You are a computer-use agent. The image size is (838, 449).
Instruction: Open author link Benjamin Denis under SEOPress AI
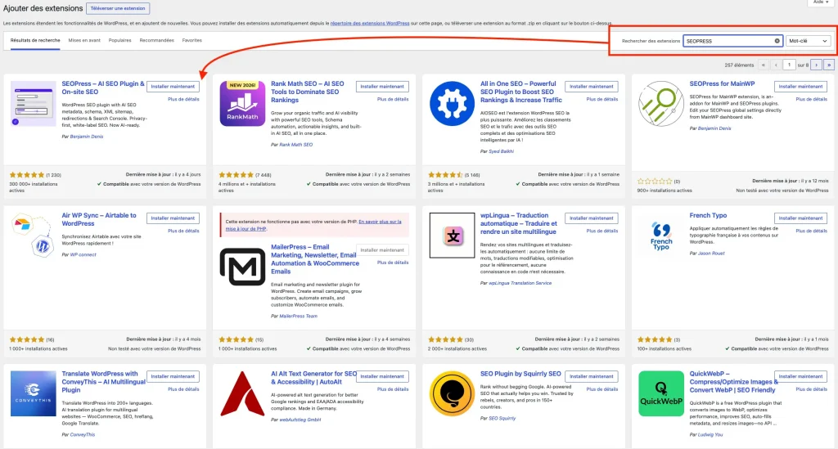(87, 137)
